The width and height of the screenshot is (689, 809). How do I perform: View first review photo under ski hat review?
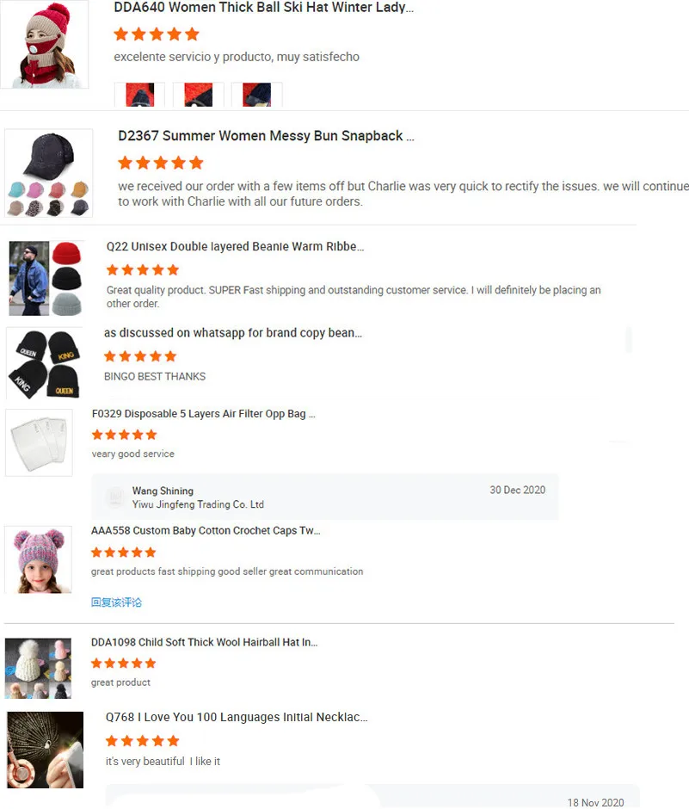coord(139,95)
